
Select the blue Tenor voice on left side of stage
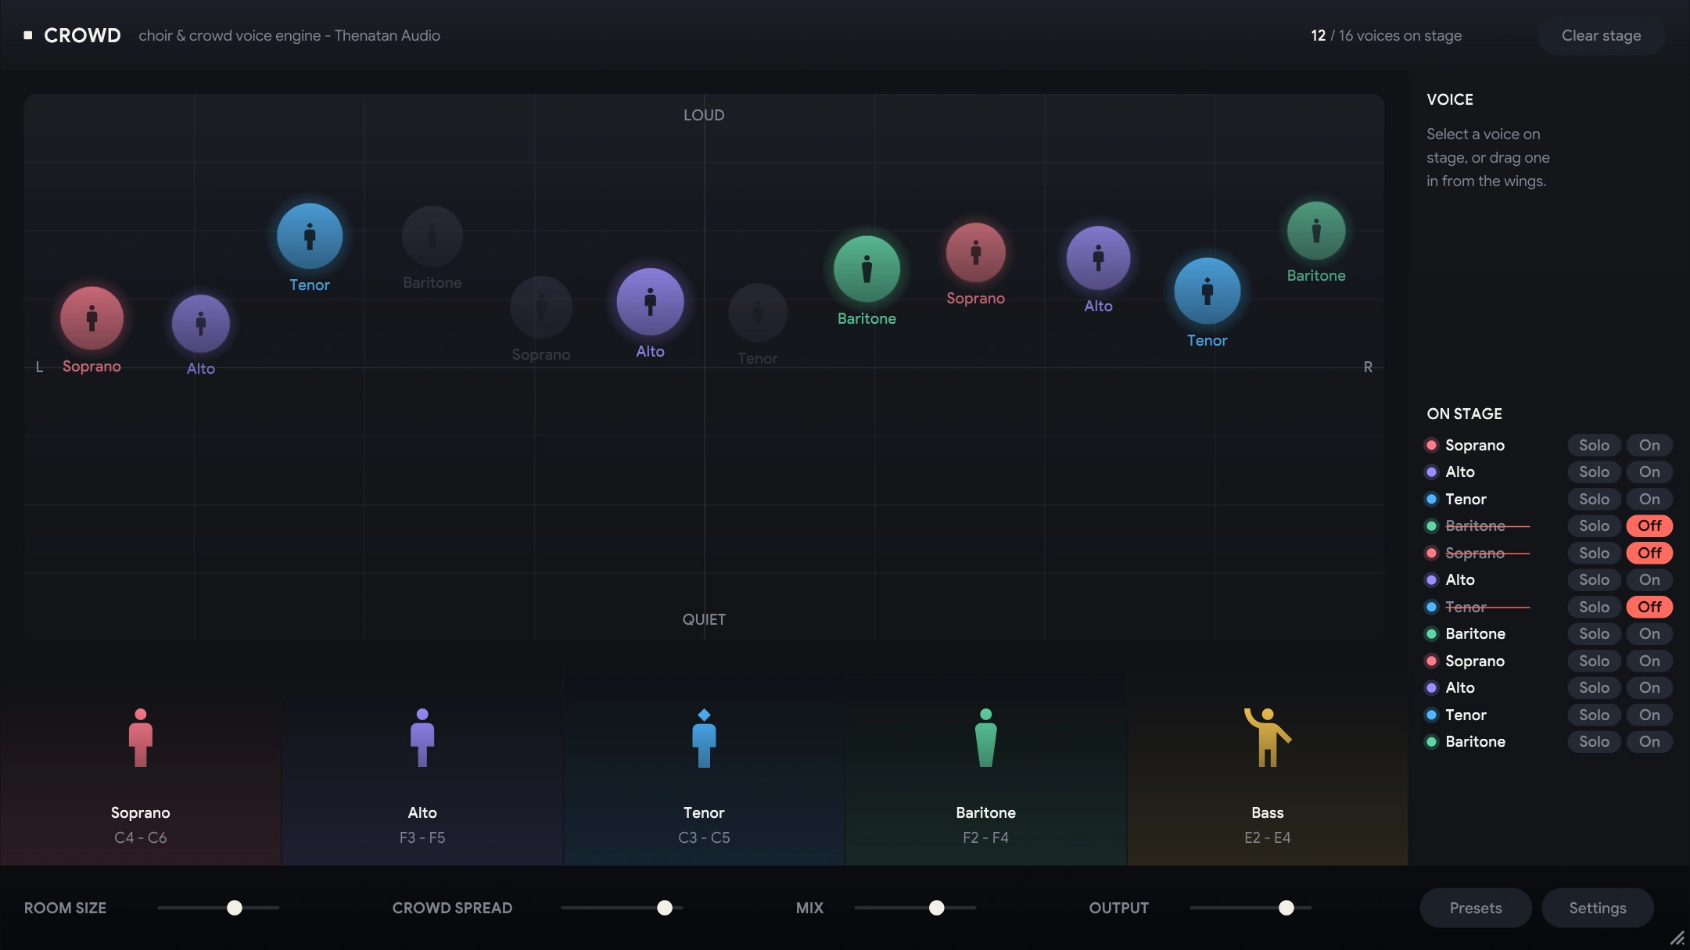[x=310, y=236]
